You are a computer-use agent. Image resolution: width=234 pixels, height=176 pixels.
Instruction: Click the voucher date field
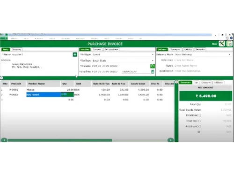pyautogui.click(x=136, y=71)
